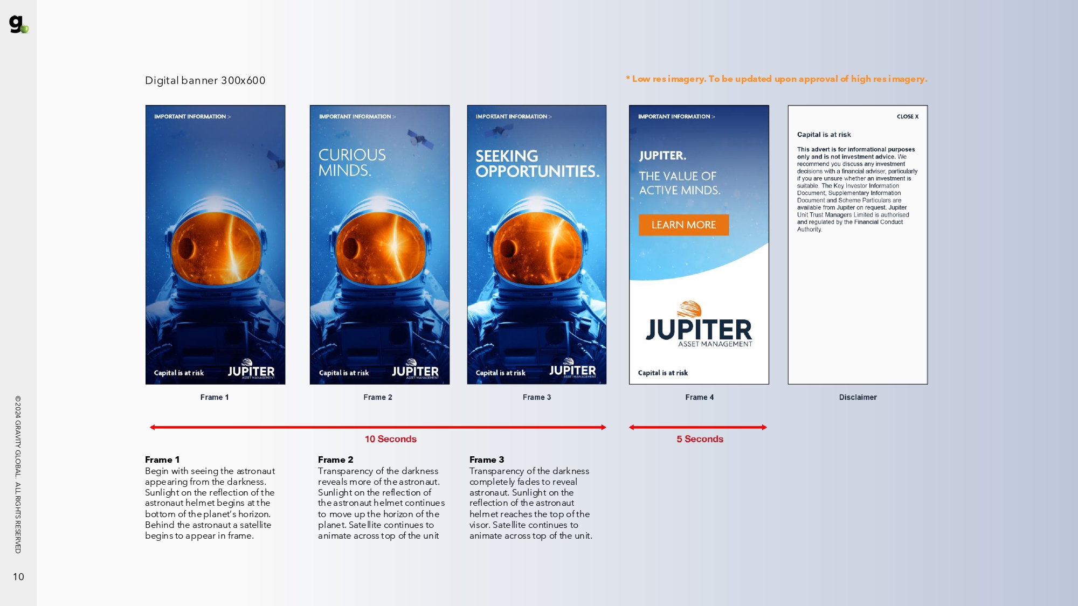Click the LEARN MORE button in Frame 4
Image resolution: width=1078 pixels, height=606 pixels.
coord(683,225)
